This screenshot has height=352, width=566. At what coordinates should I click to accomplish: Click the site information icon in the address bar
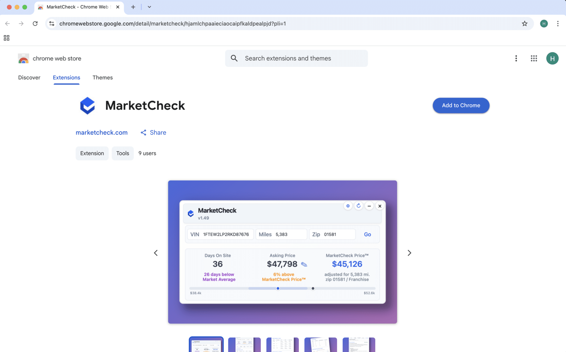(52, 24)
